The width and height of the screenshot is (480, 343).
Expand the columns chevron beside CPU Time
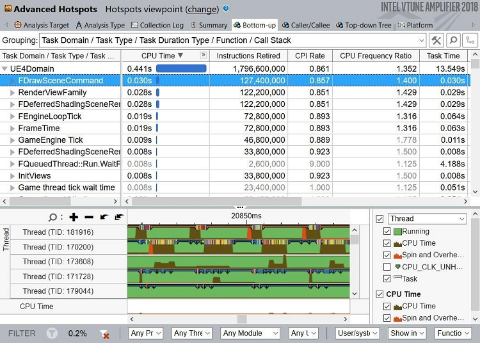[x=204, y=55]
